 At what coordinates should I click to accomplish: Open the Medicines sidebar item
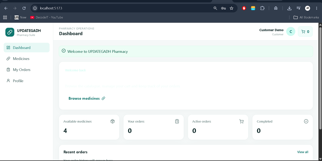(x=26, y=58)
